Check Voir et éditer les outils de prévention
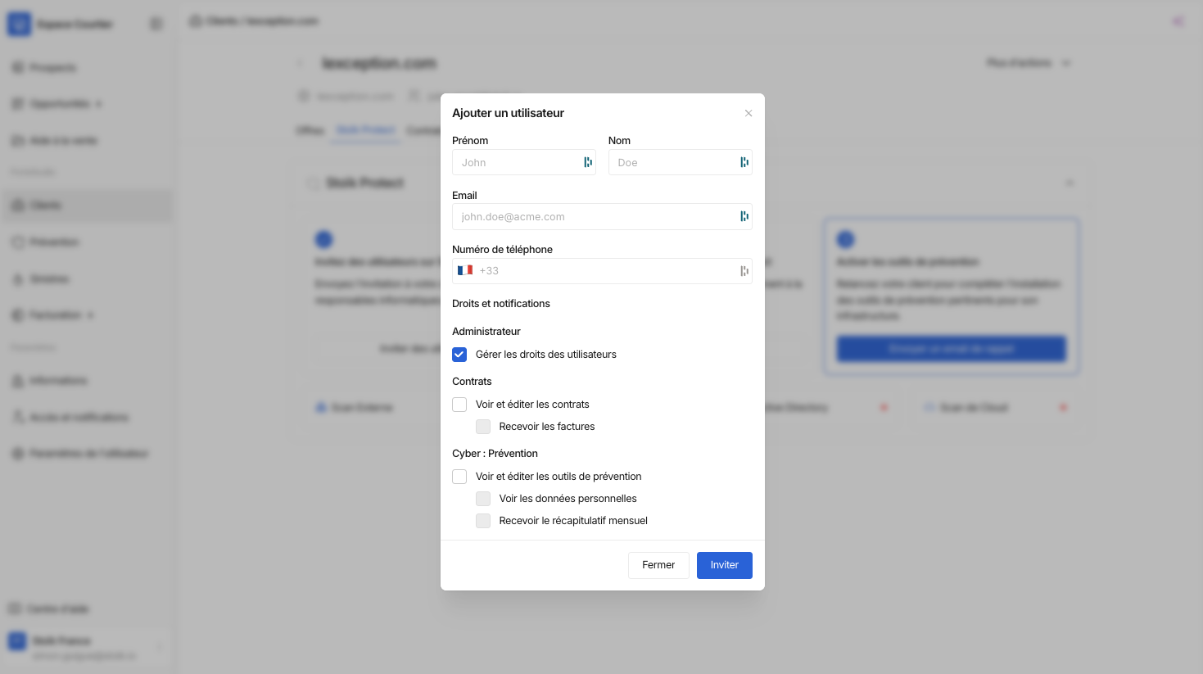 pyautogui.click(x=459, y=477)
